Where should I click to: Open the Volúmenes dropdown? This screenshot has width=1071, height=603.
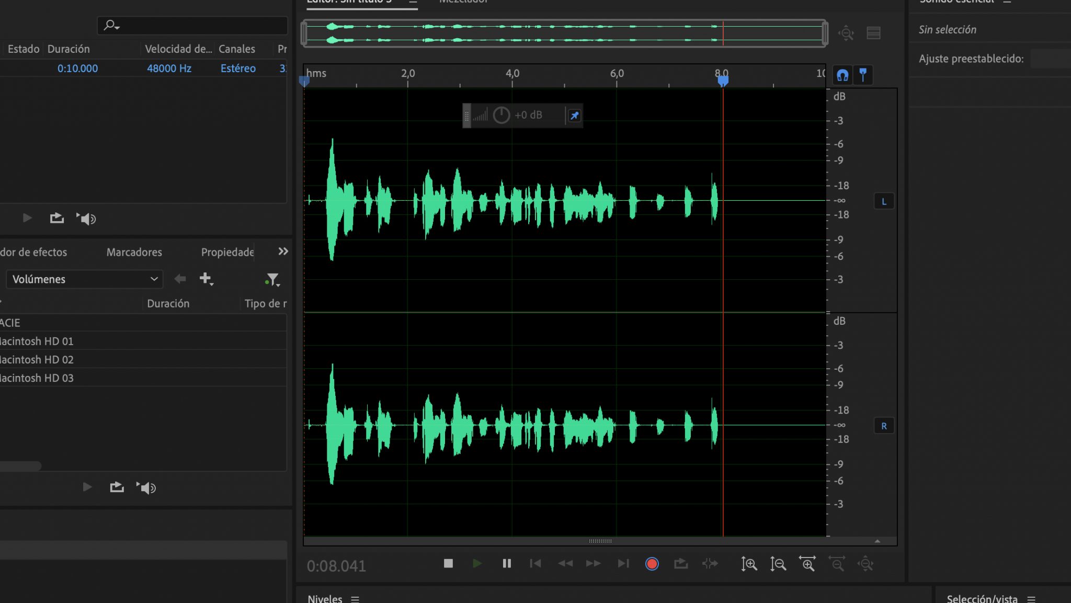(84, 279)
